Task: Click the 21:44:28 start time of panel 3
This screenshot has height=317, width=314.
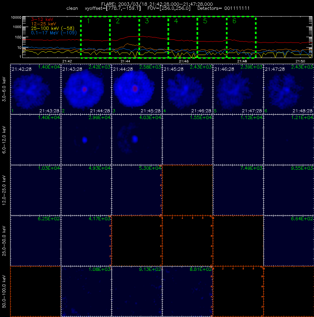Action: (123, 69)
